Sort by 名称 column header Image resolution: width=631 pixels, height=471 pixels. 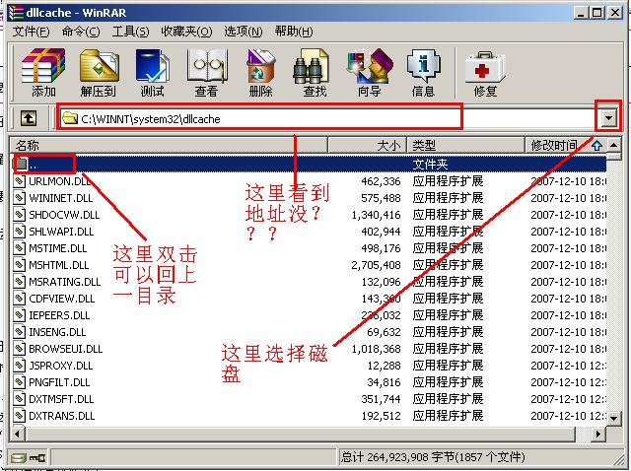pos(169,145)
